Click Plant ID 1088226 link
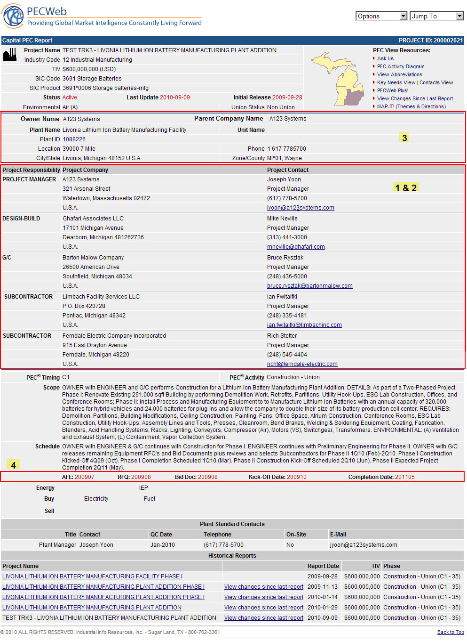This screenshot has width=467, height=641. (x=74, y=139)
